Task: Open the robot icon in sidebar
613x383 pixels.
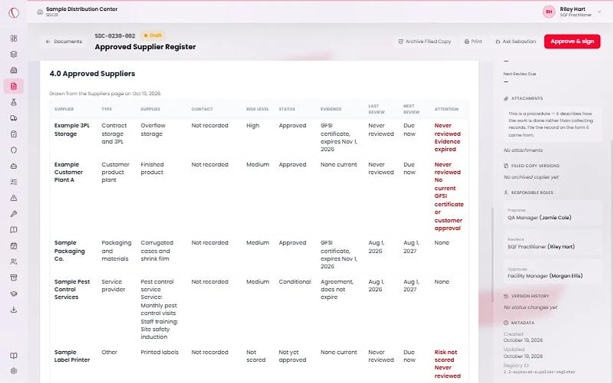Action: click(13, 166)
